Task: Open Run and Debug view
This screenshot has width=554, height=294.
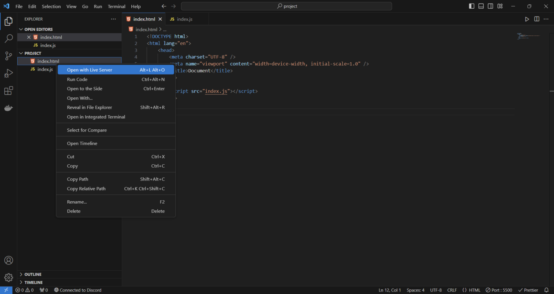Action: point(9,73)
